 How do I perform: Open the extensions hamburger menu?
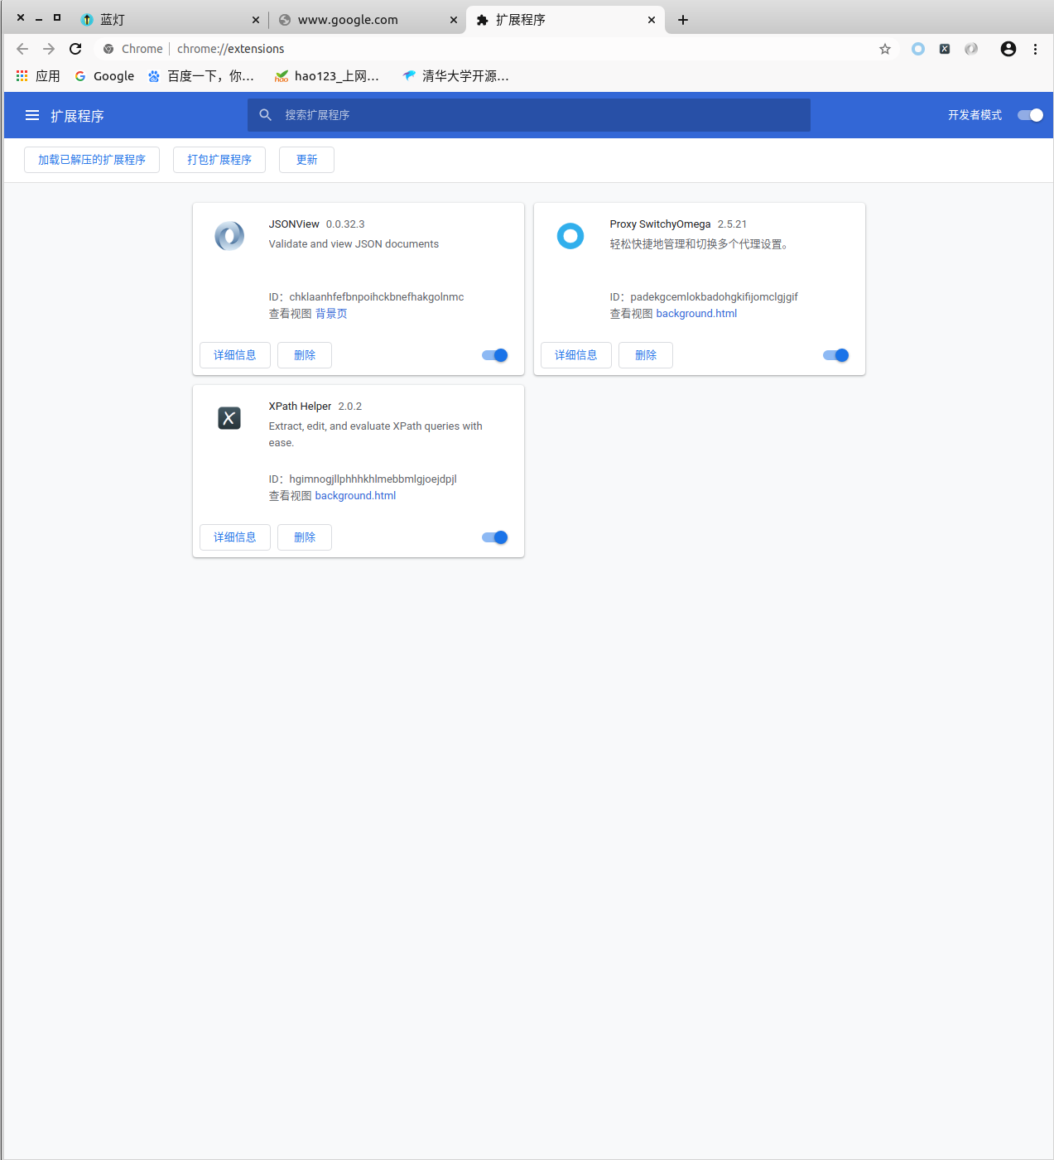point(32,116)
